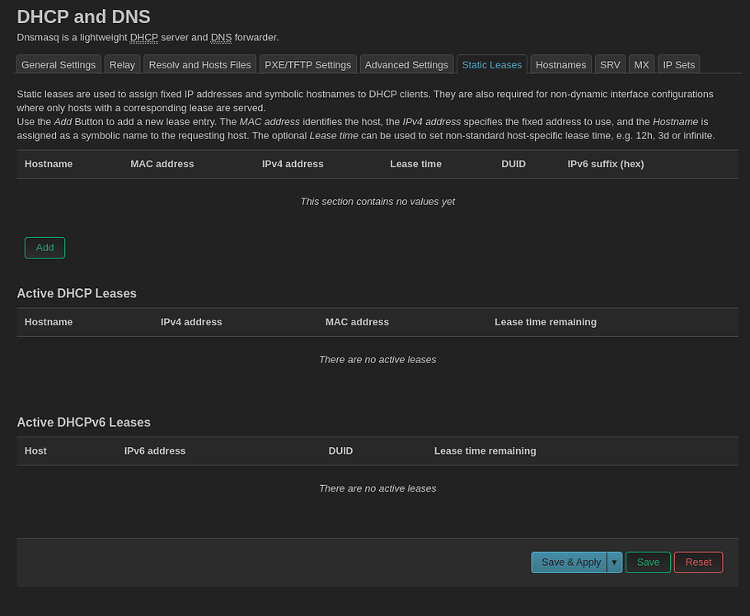Switch to the General Settings tab

[59, 64]
